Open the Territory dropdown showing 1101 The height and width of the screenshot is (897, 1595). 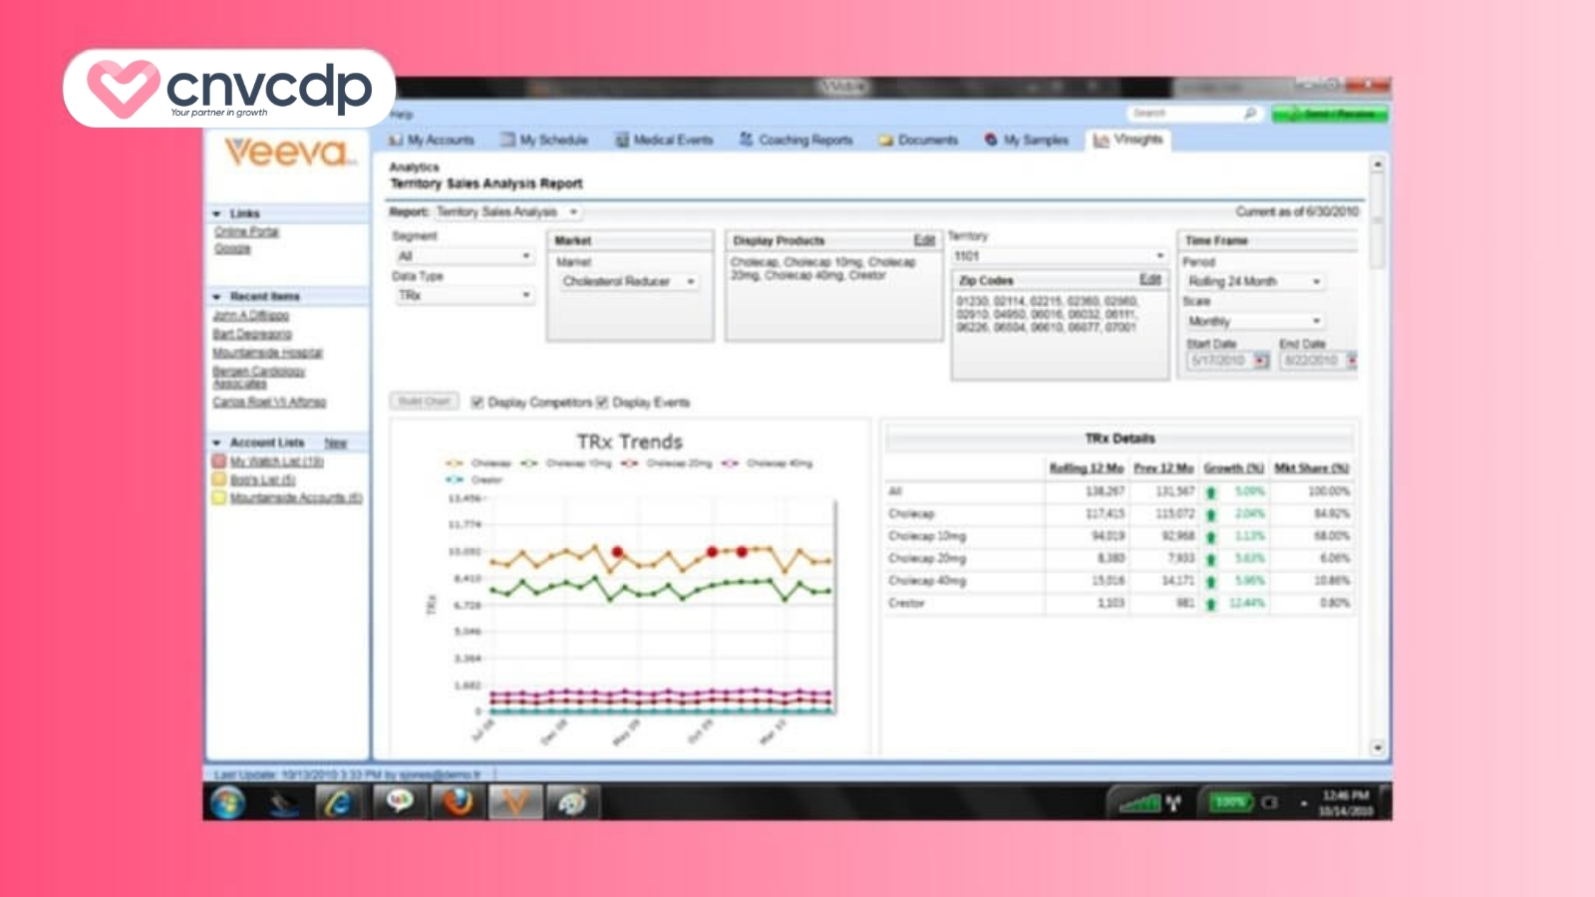click(x=1059, y=256)
